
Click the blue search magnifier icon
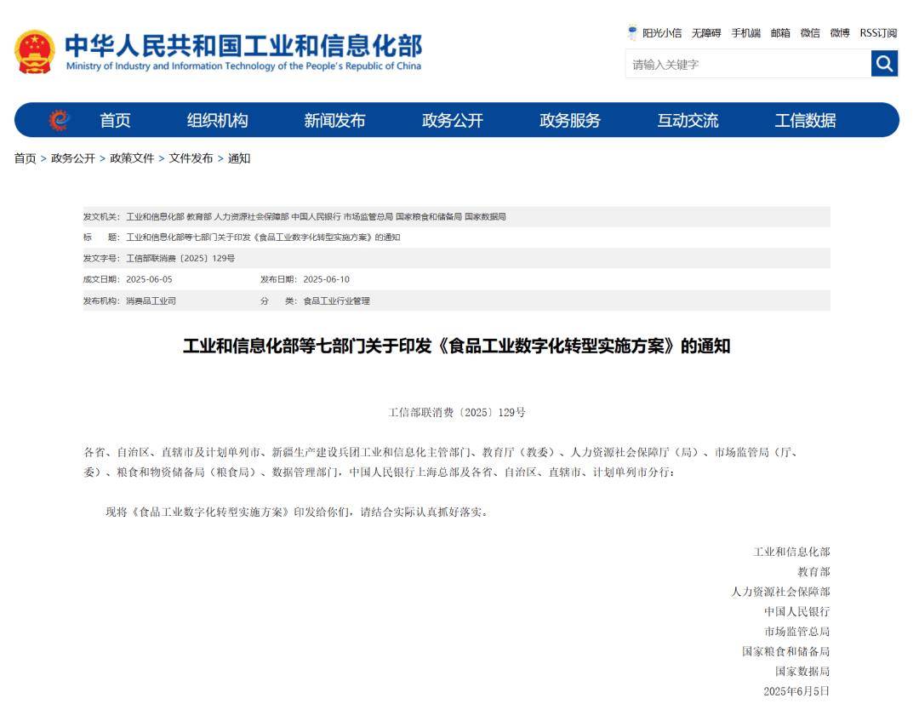884,63
